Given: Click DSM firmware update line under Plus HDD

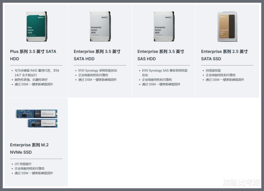Looking at the screenshot, I should pyautogui.click(x=34, y=84).
